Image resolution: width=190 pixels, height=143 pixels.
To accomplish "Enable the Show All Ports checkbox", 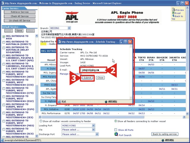I will (x=116, y=130).
